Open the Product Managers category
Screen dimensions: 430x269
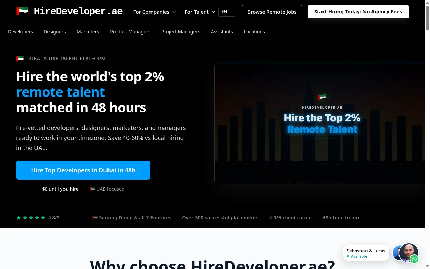[130, 32]
